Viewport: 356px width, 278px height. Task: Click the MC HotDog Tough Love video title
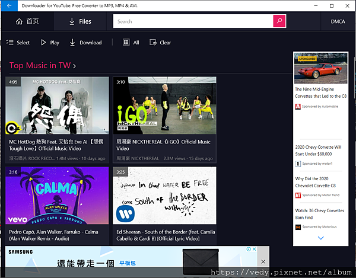tap(56, 145)
